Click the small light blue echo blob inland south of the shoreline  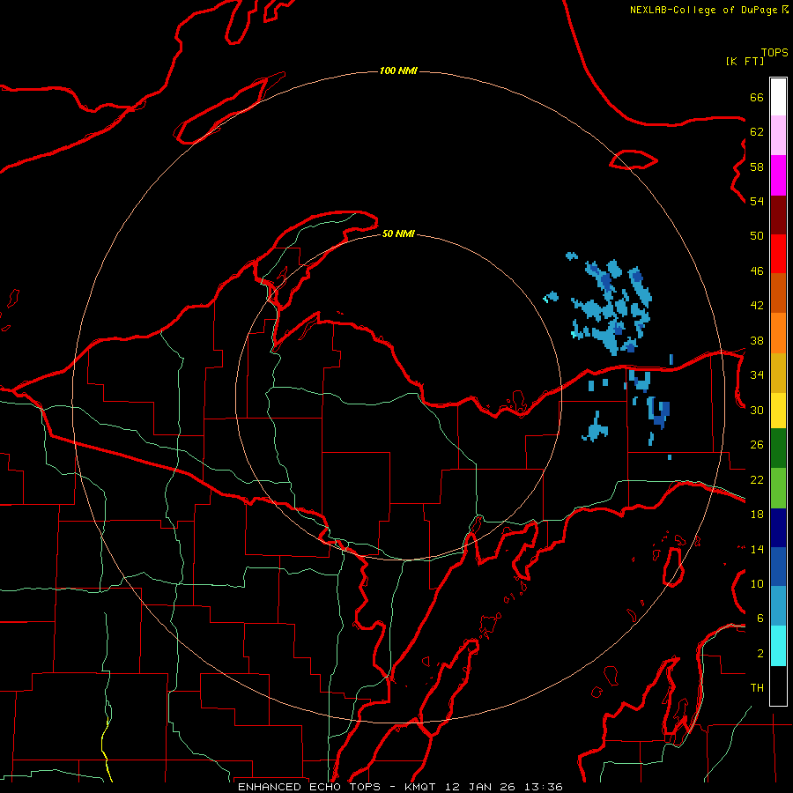pyautogui.click(x=596, y=427)
